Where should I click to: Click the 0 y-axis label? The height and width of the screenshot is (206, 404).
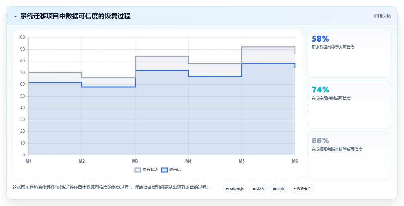click(x=24, y=155)
